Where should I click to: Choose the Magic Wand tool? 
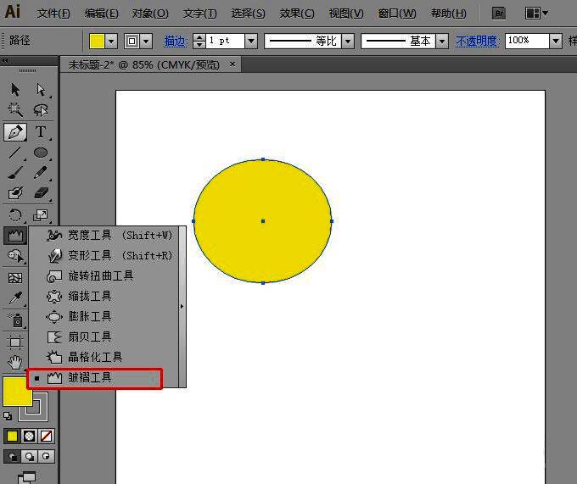click(x=15, y=110)
